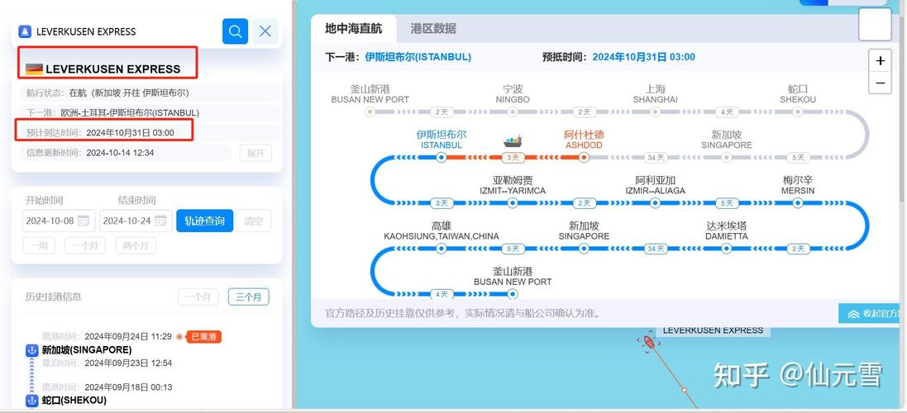Select 一个月 in the history port calls header
This screenshot has width=907, height=413.
(198, 297)
